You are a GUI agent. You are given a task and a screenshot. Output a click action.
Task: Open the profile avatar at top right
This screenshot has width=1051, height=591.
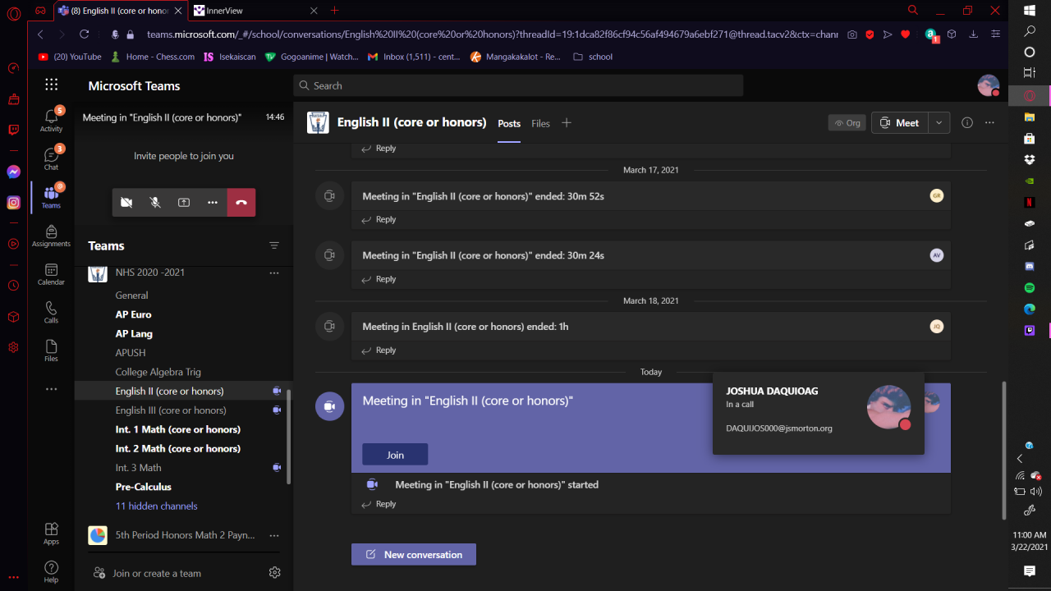[x=989, y=85]
